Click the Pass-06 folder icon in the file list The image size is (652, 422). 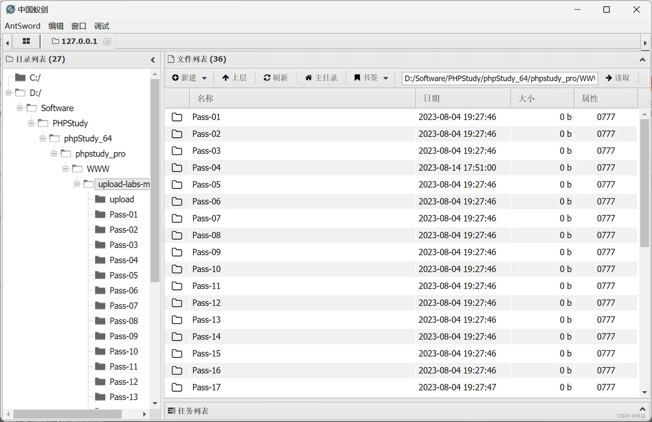coord(177,201)
